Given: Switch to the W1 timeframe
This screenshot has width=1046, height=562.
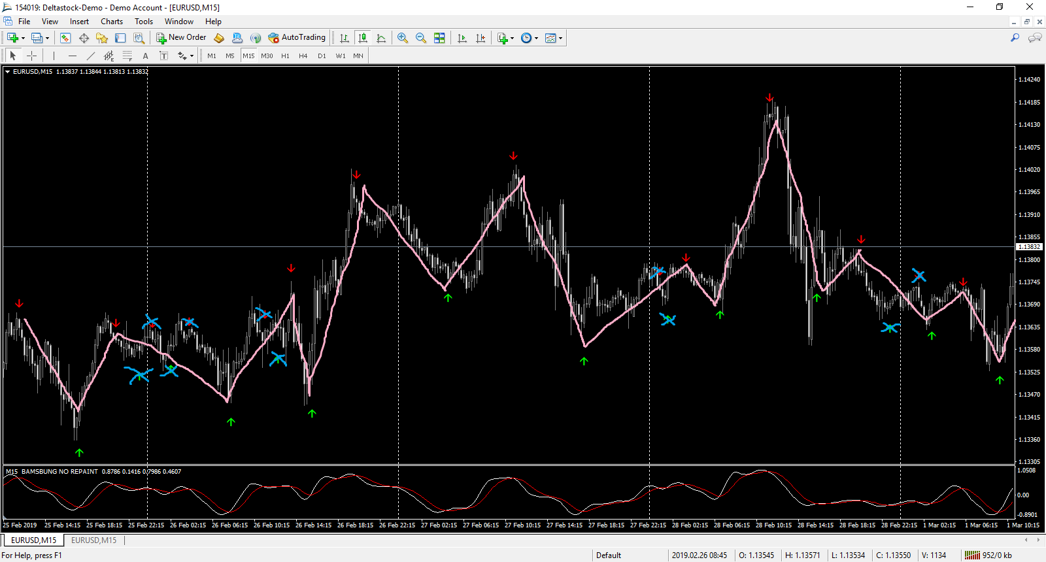Looking at the screenshot, I should click(x=341, y=56).
